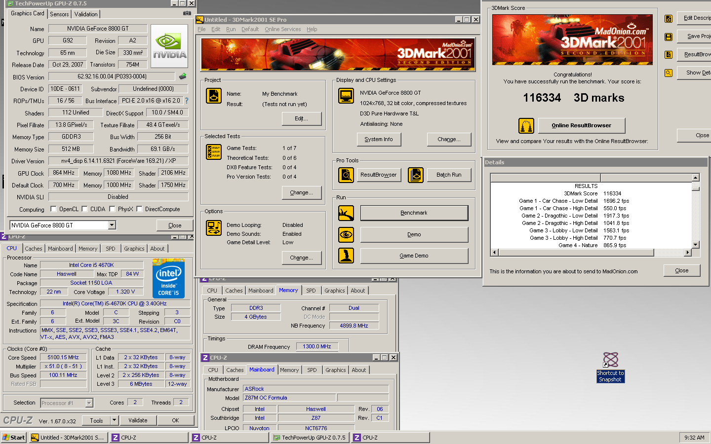Click the NVIDIA logo in GPU-Z

click(169, 46)
